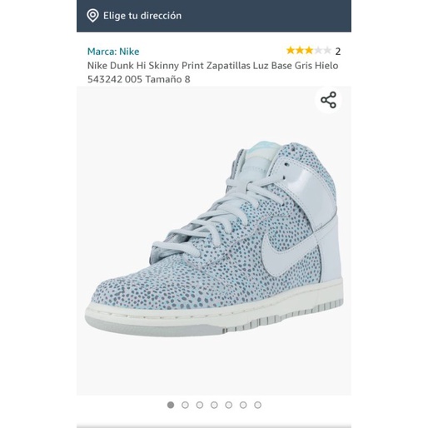Select the second image pagination dot

coord(185,405)
